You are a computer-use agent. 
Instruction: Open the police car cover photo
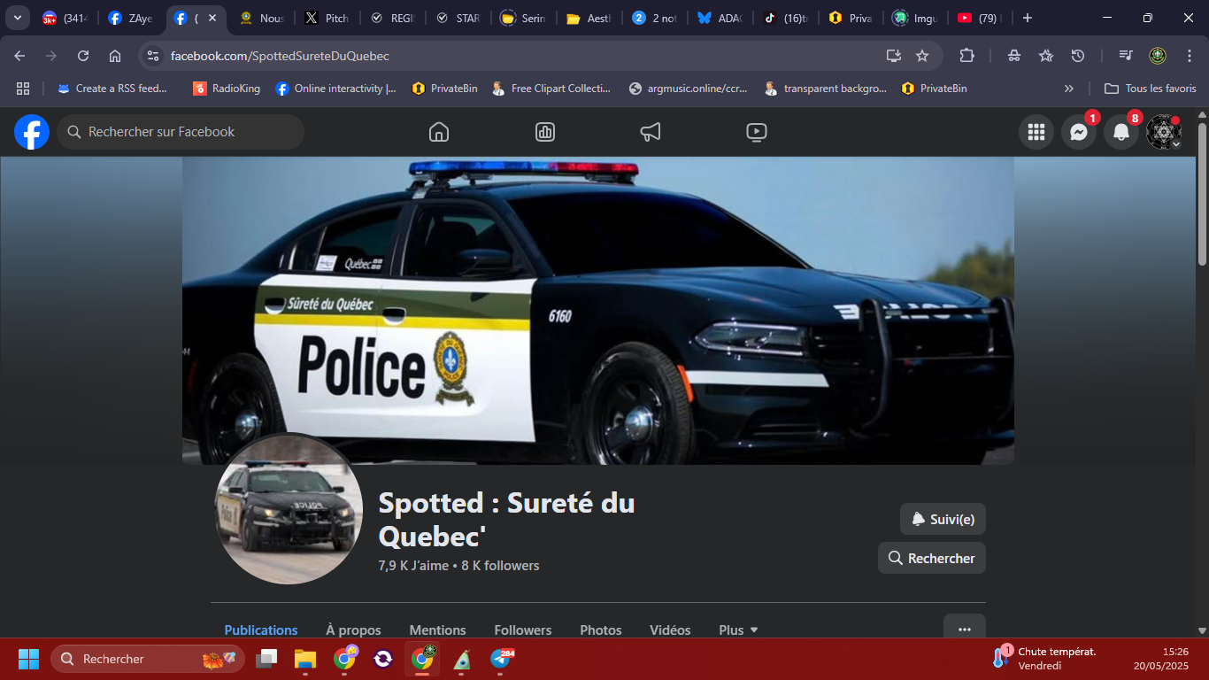coord(598,311)
